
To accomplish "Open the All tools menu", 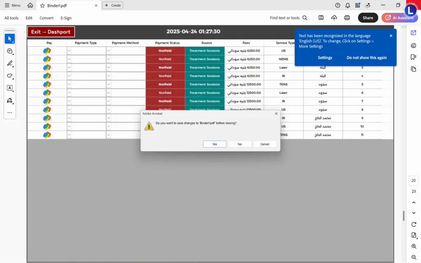I will coord(11,18).
